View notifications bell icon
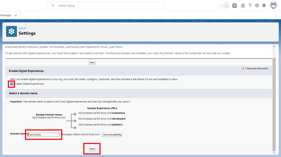Viewport: 281px width, 157px height. click(264, 6)
